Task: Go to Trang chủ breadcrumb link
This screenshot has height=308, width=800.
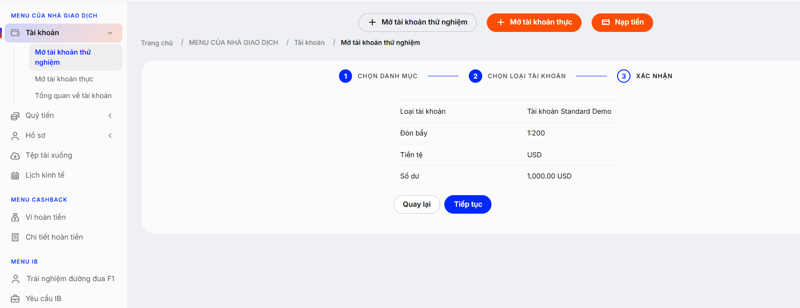Action: pos(157,43)
